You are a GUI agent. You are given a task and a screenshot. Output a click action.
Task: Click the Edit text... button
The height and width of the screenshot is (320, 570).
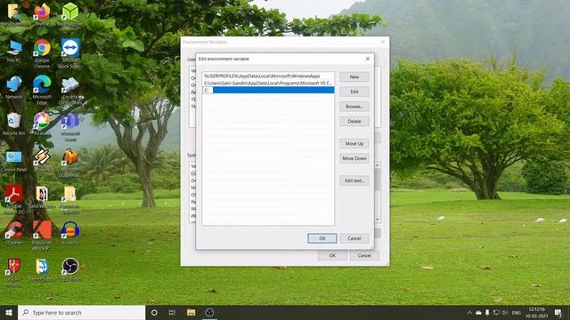pyautogui.click(x=354, y=180)
